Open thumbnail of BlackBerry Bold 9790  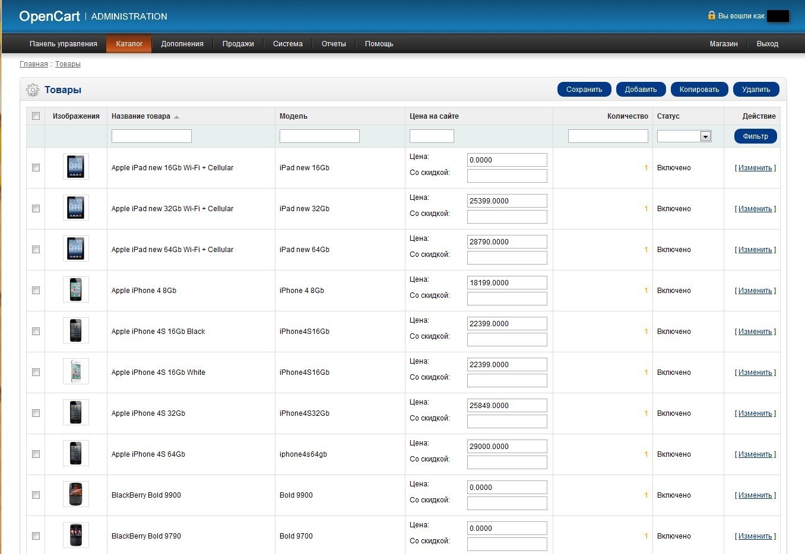click(76, 536)
